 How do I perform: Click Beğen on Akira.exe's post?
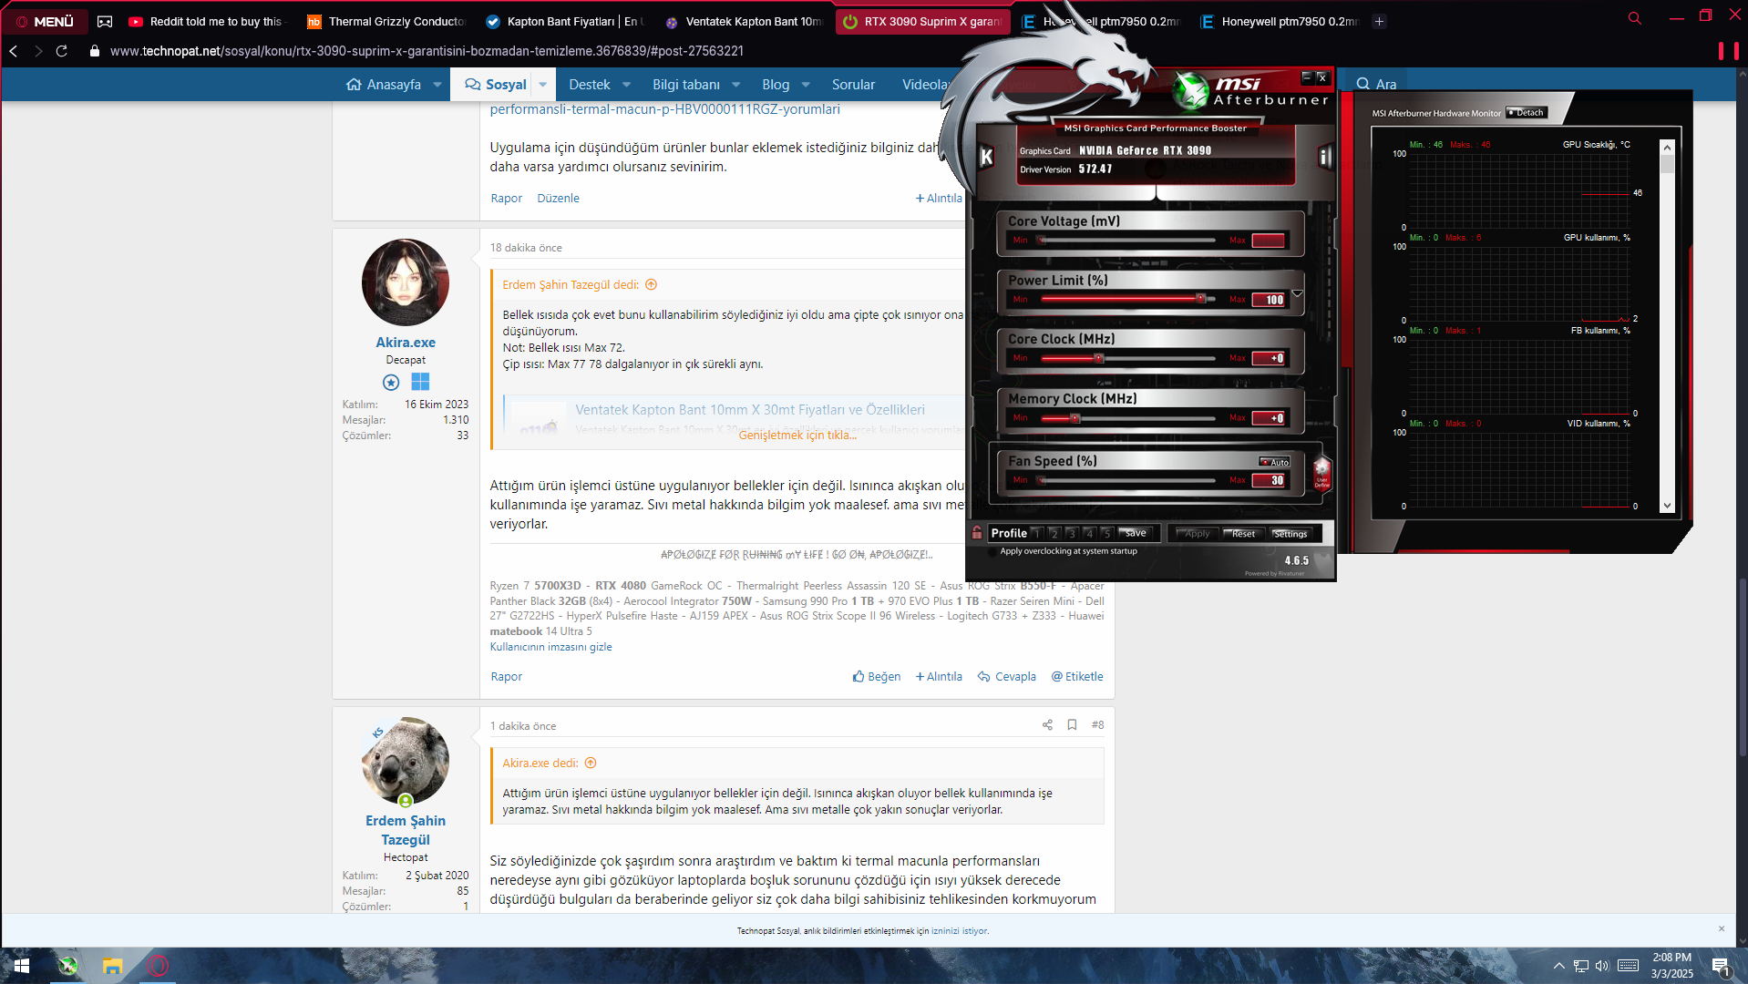877,677
